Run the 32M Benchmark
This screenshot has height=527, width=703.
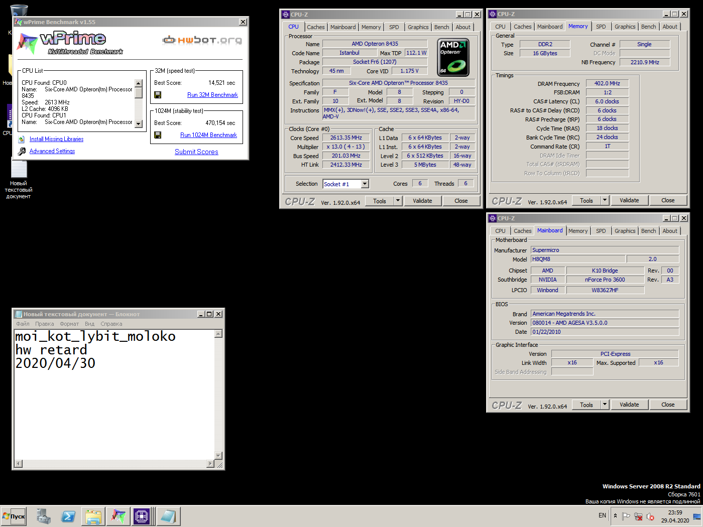pos(212,95)
